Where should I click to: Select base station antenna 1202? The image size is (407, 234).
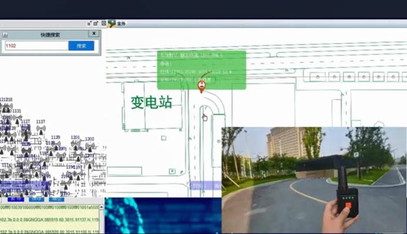[90, 146]
